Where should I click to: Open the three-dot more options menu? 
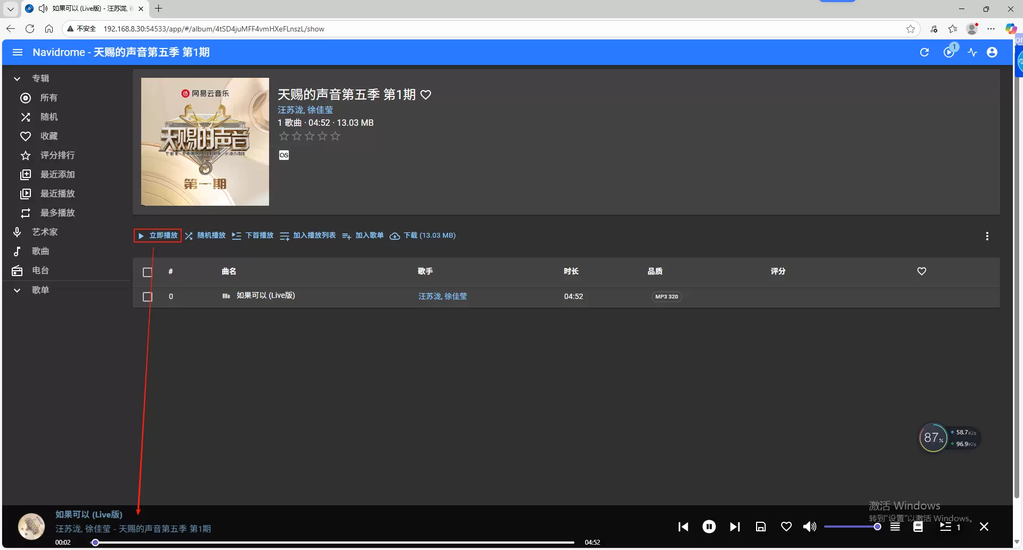(987, 236)
